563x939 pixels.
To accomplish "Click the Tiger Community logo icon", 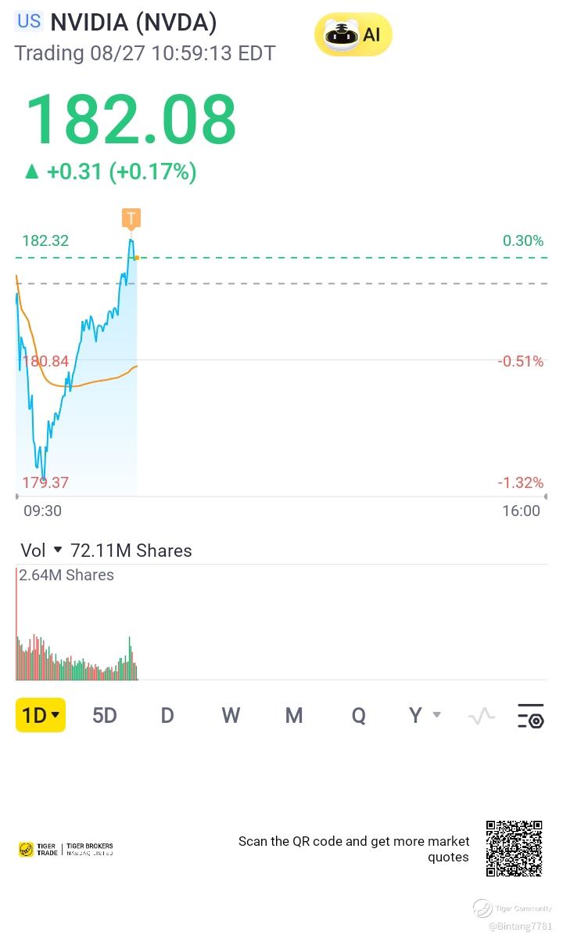I will [x=482, y=908].
